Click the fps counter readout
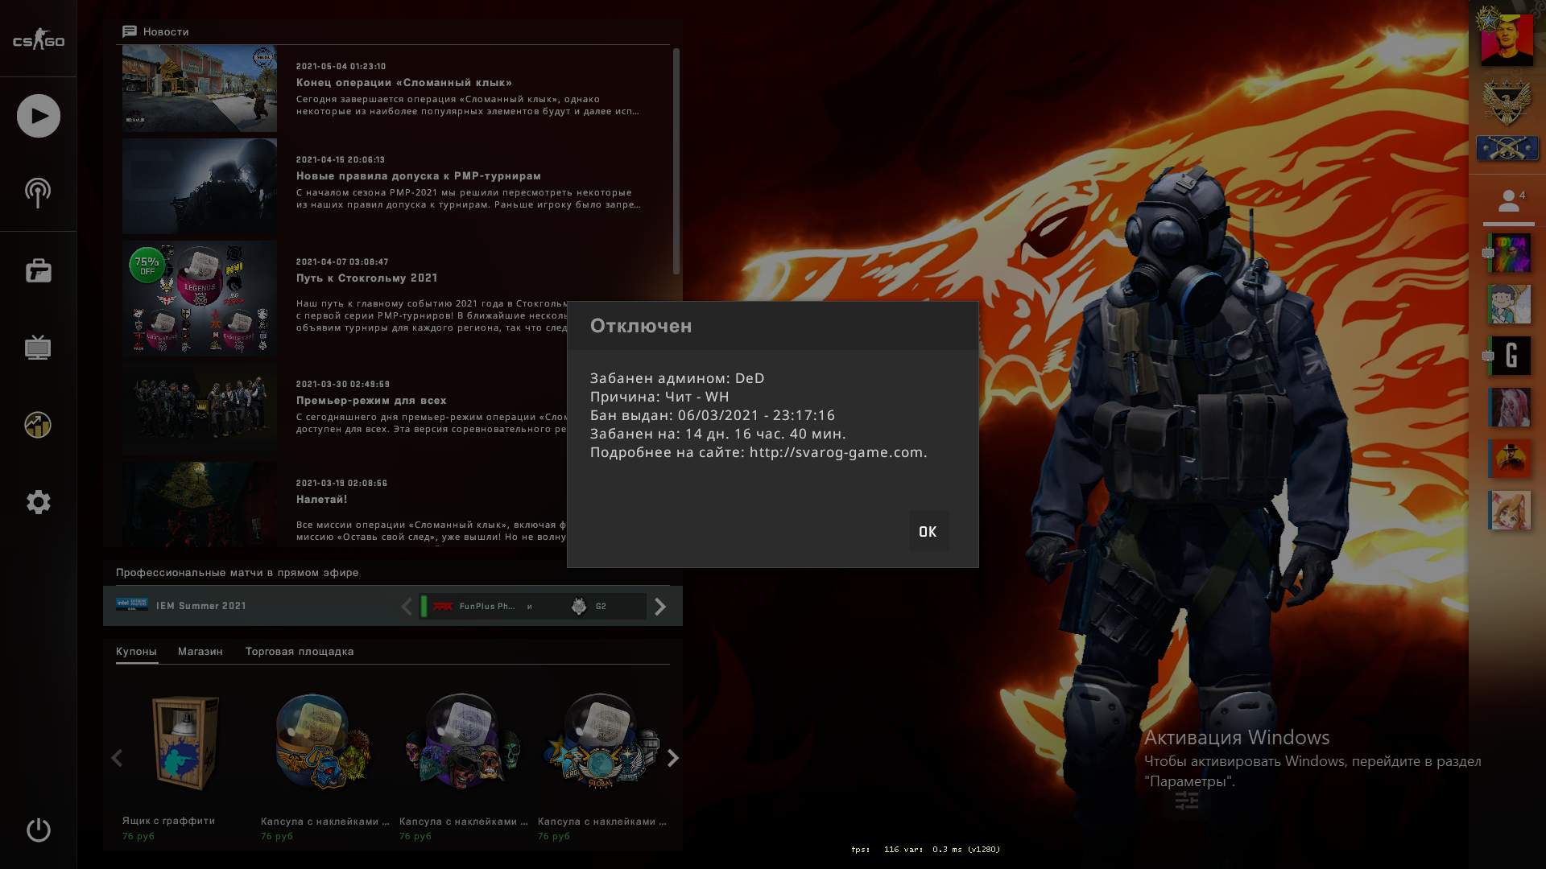 [926, 849]
